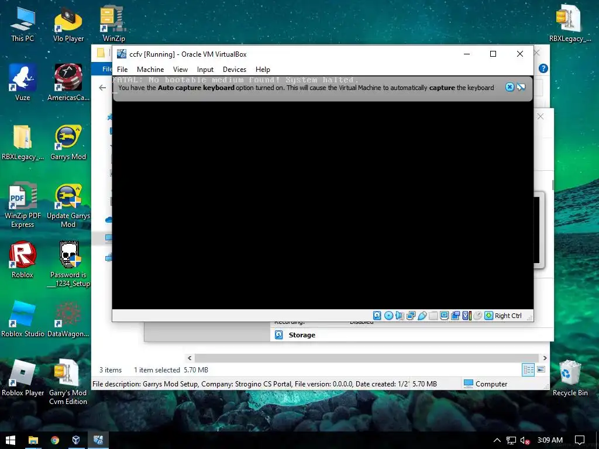Select the Password is 1234_Setup icon
The image size is (599, 449).
coord(68,264)
